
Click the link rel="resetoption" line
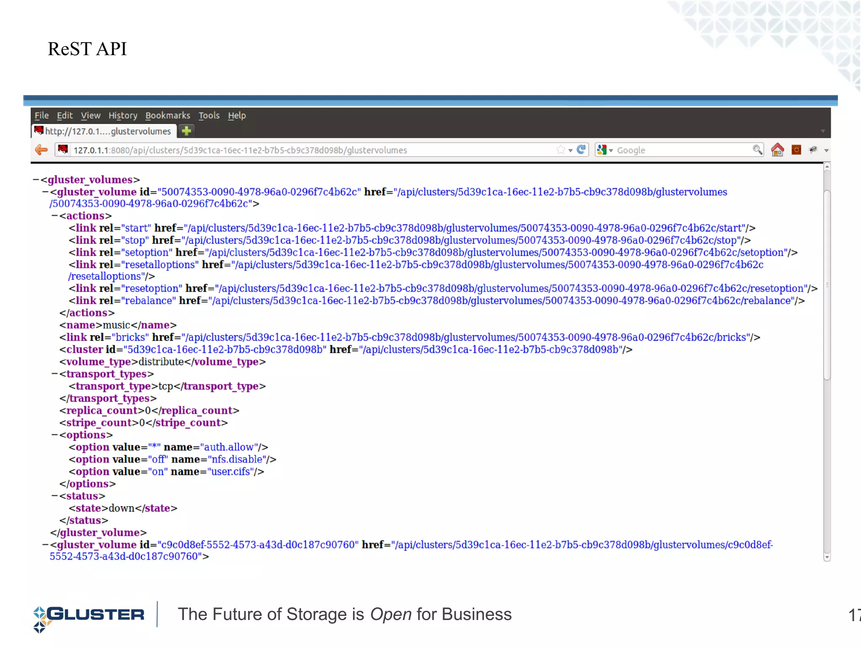click(443, 289)
